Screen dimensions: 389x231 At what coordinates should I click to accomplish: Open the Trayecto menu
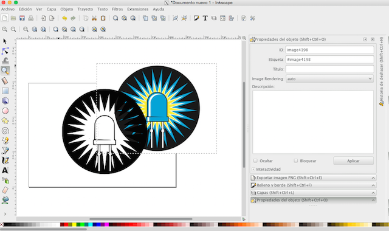click(85, 9)
